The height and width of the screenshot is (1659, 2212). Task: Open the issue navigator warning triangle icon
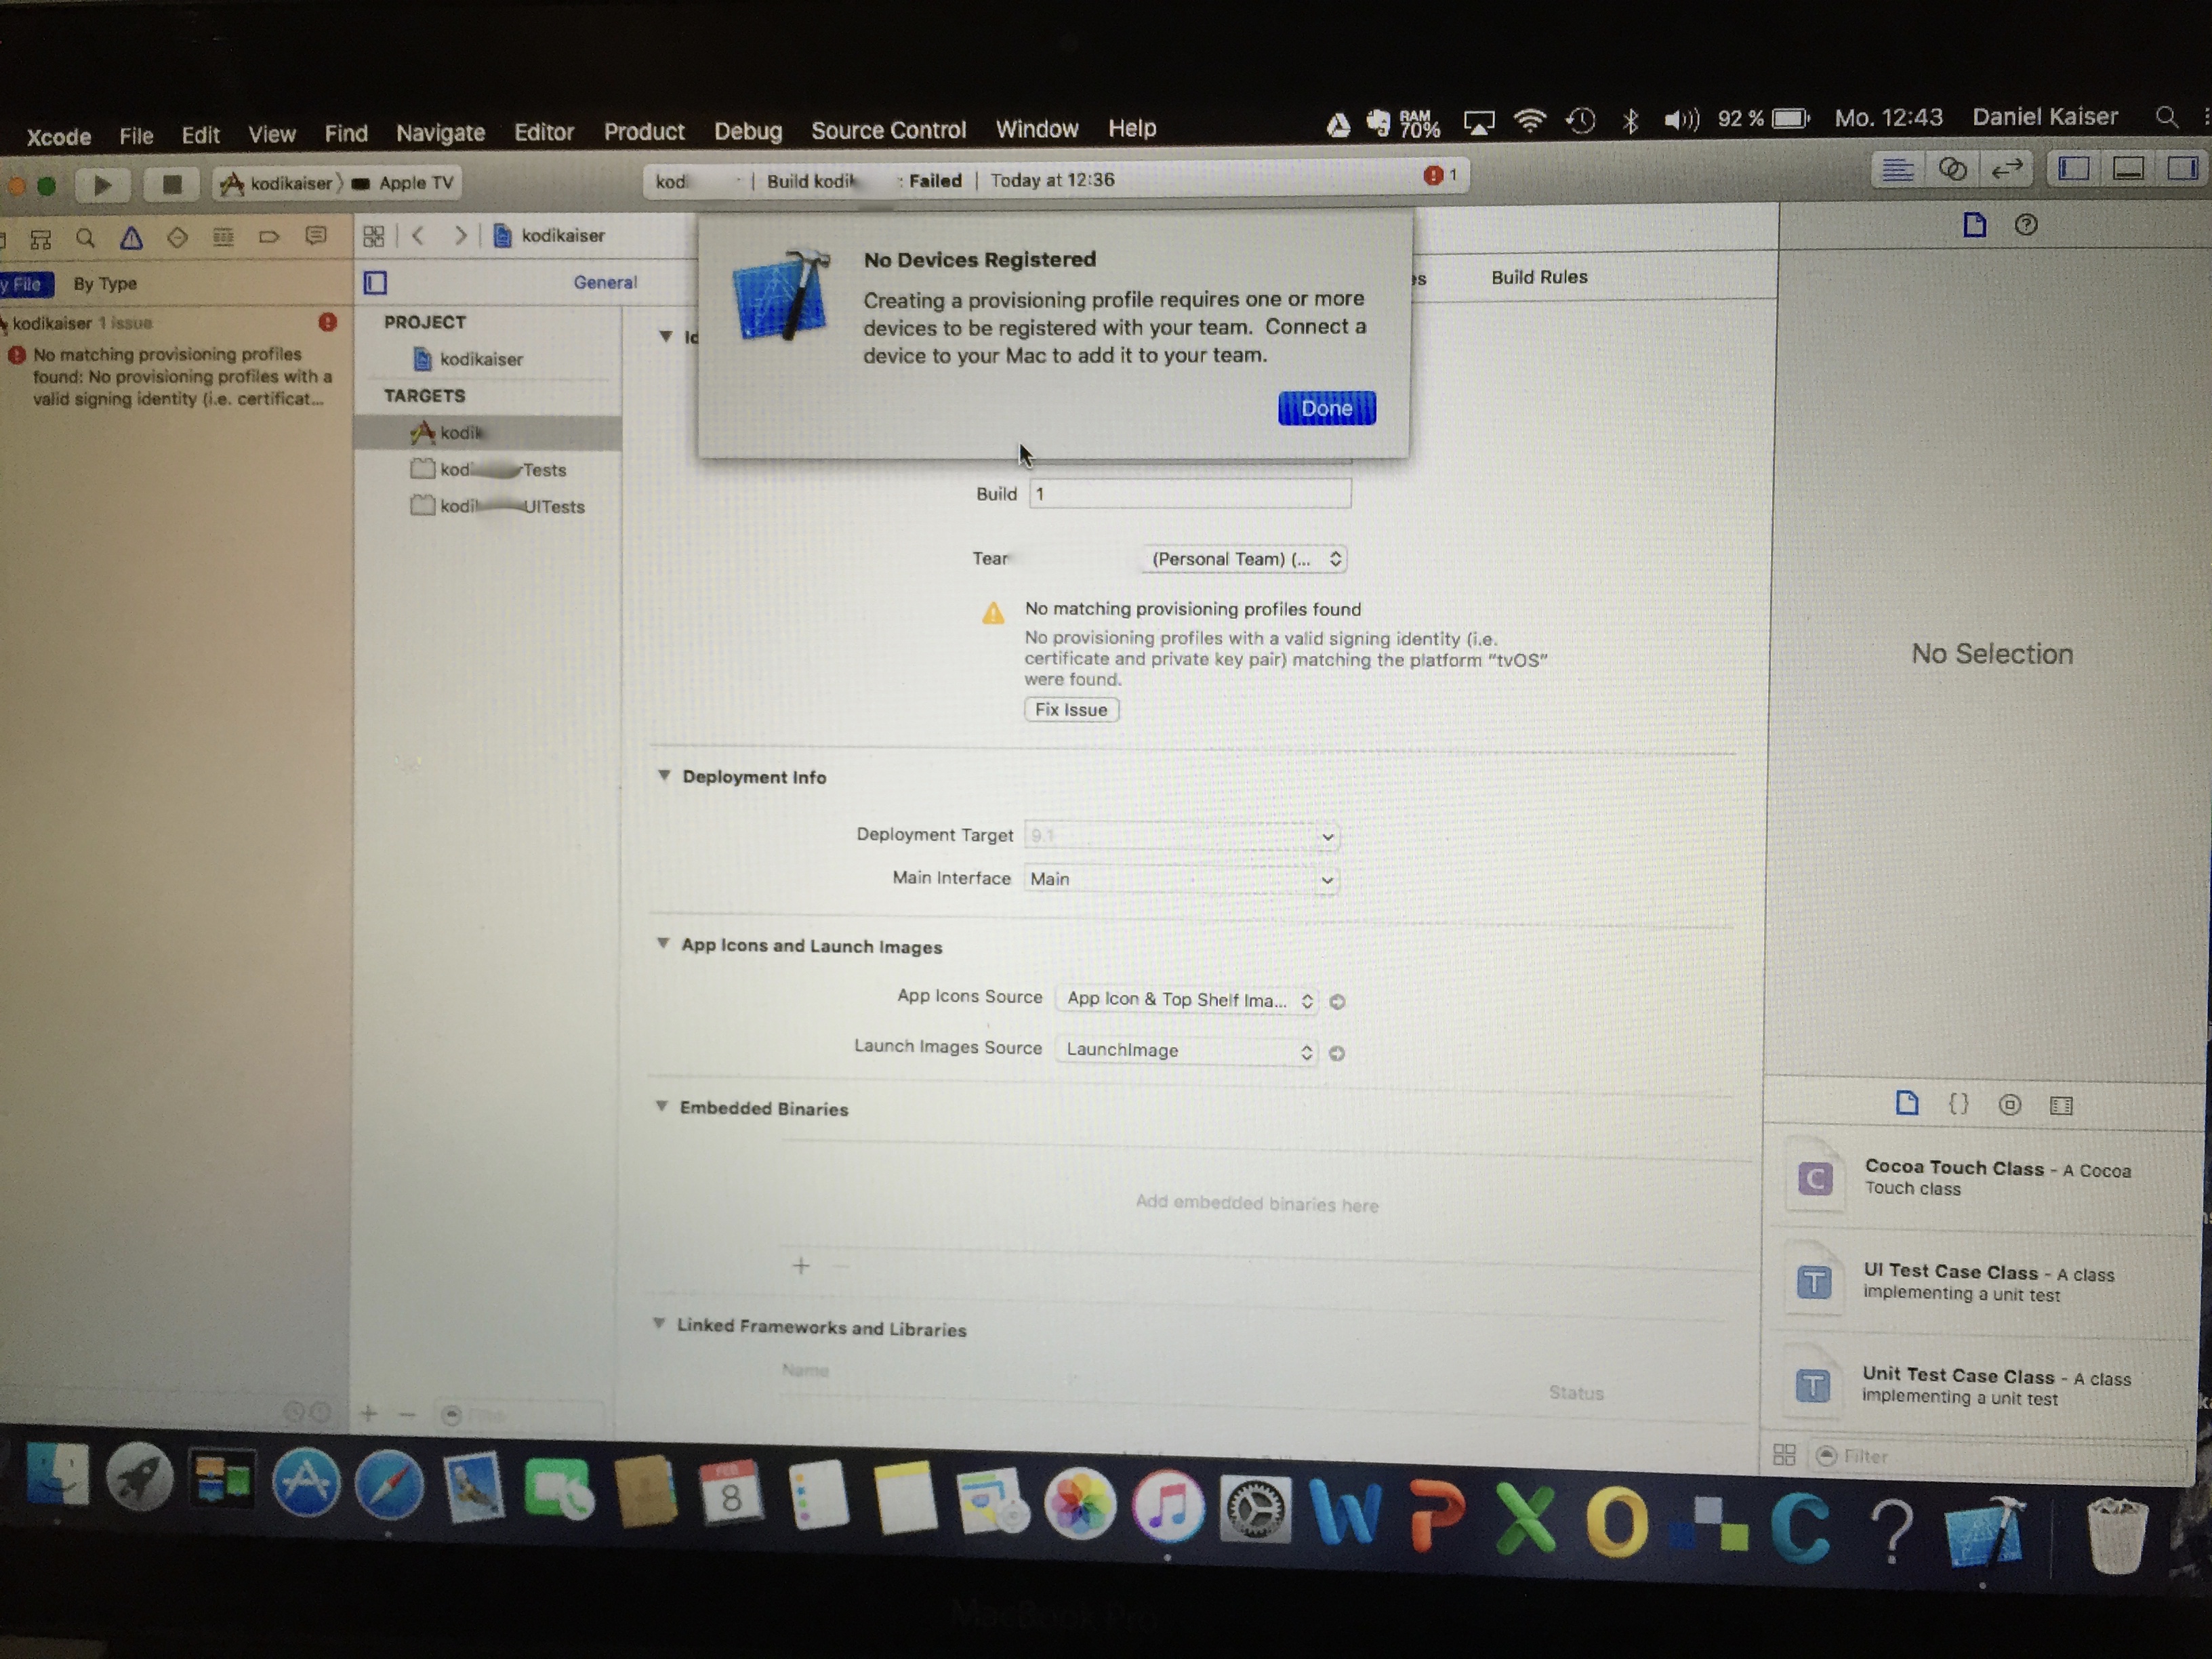(x=131, y=238)
